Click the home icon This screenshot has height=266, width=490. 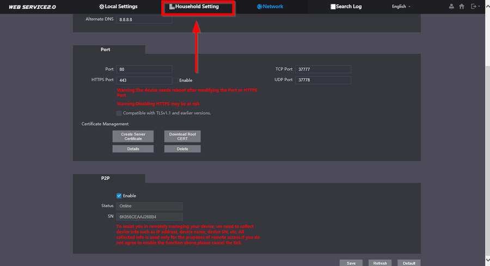point(462,6)
